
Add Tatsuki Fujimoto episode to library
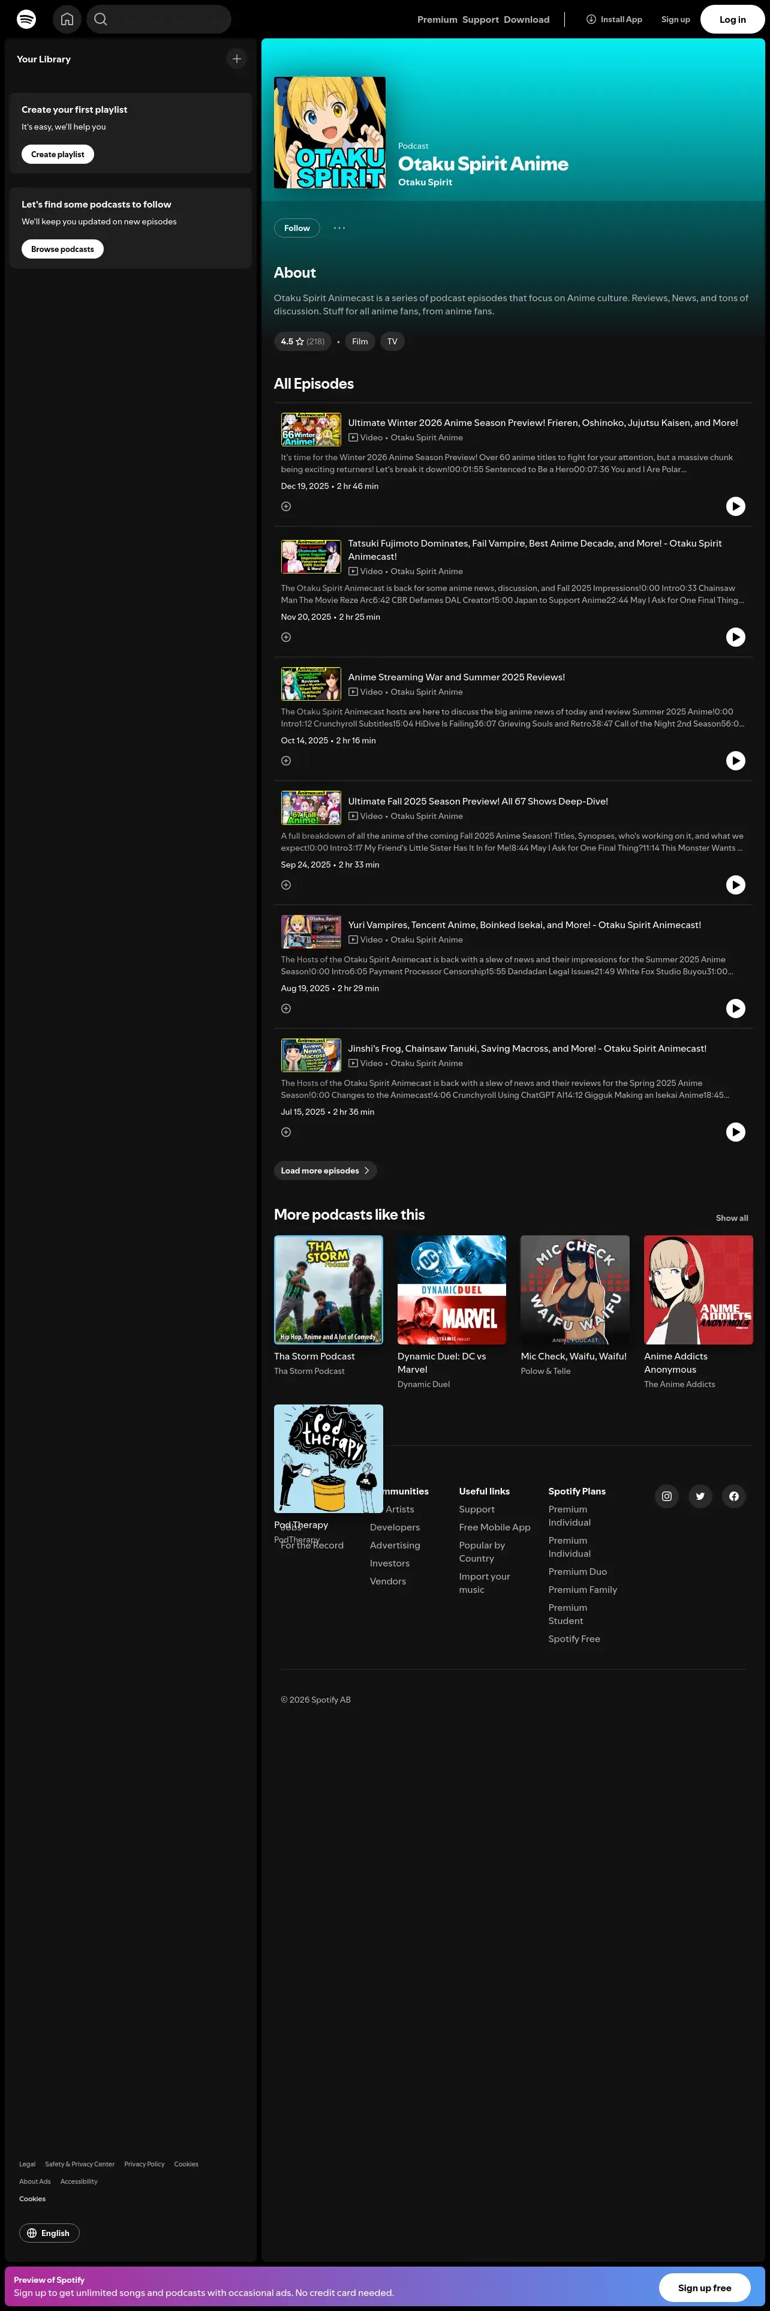pos(286,637)
